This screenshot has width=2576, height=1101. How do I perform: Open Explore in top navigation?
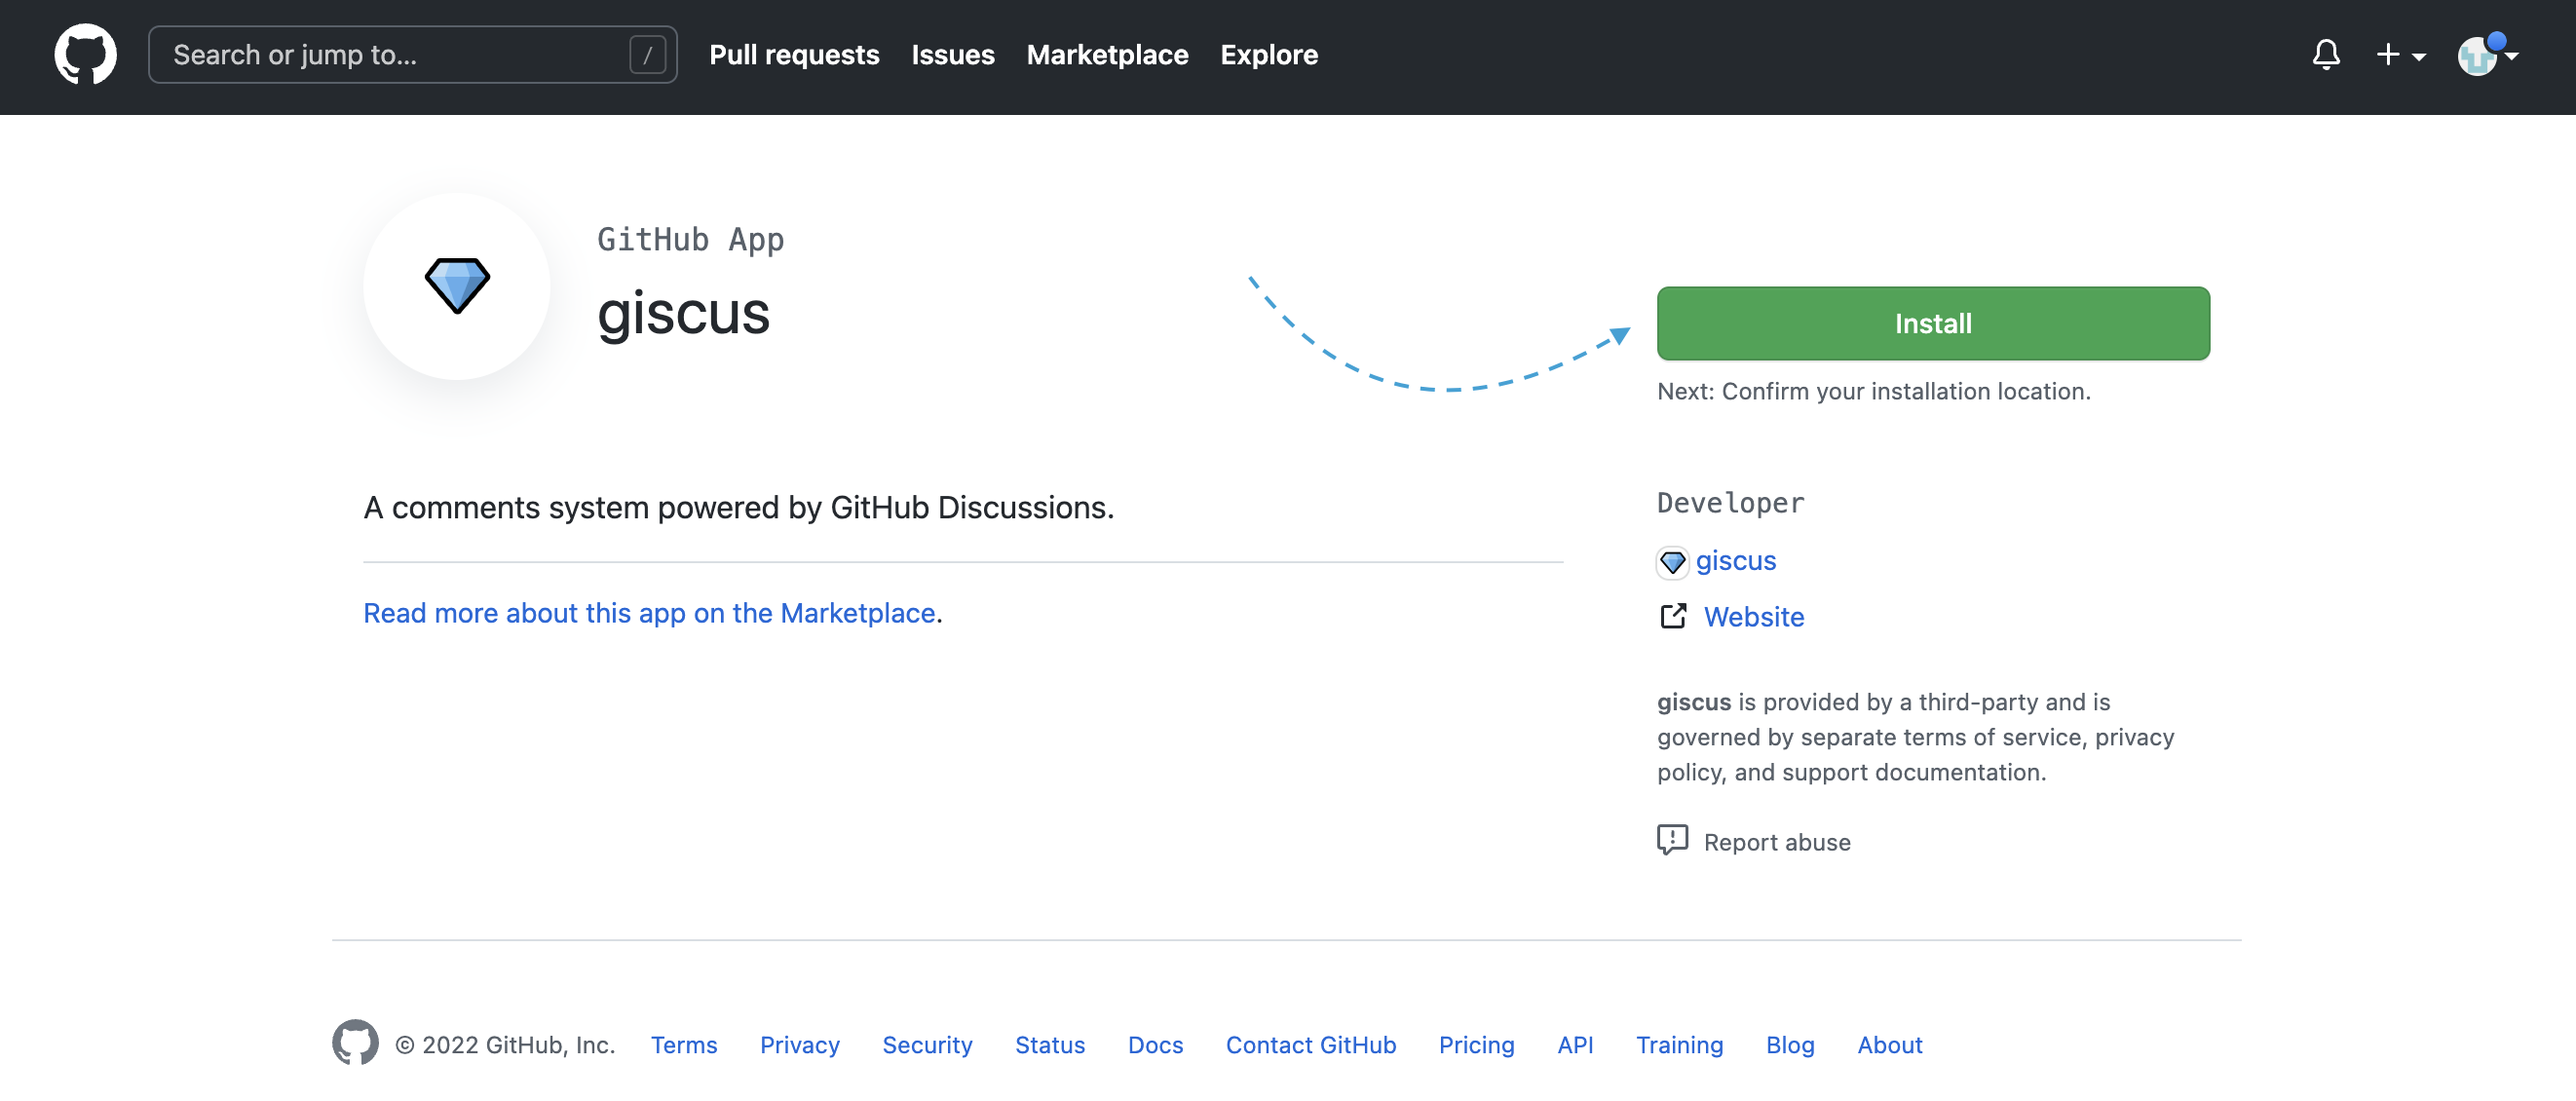1269,55
